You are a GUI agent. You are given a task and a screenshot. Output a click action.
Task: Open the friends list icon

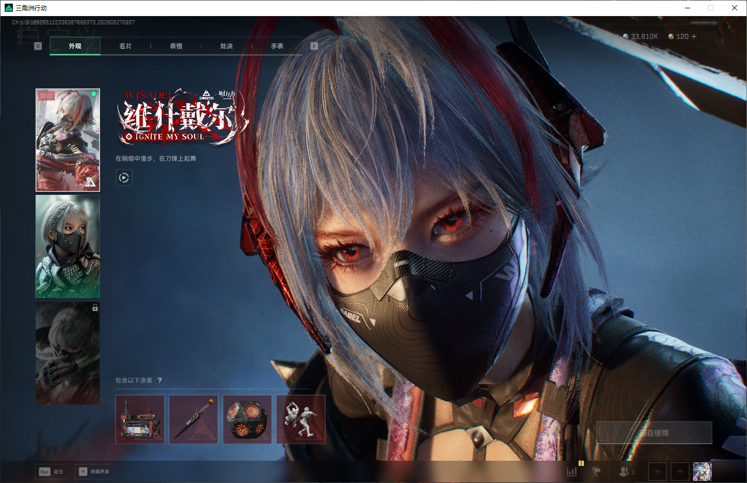pos(626,472)
